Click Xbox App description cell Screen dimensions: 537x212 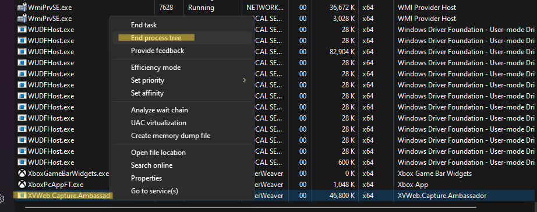point(413,185)
